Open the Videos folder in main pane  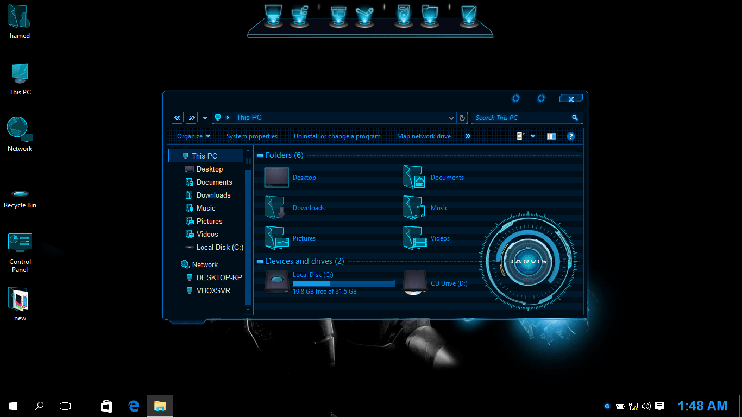pyautogui.click(x=426, y=238)
